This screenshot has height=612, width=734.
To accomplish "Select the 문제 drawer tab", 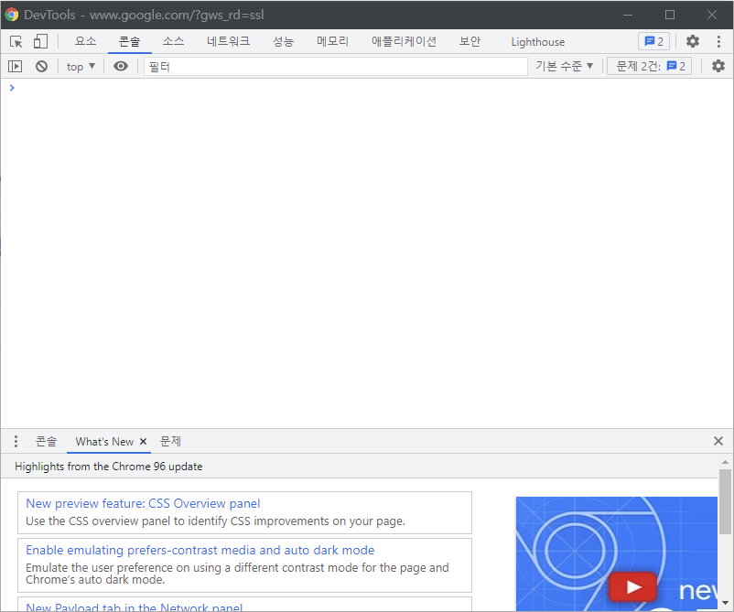I will (170, 441).
